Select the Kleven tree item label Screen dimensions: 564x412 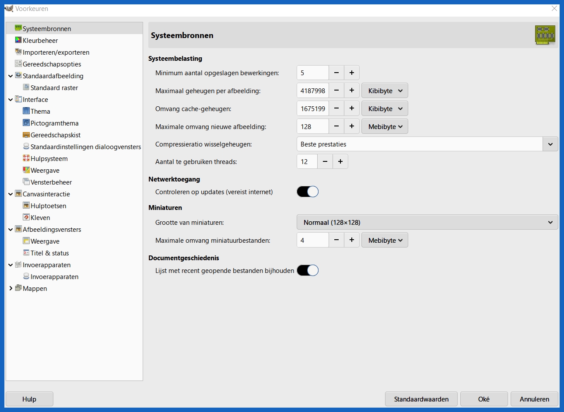(x=40, y=217)
